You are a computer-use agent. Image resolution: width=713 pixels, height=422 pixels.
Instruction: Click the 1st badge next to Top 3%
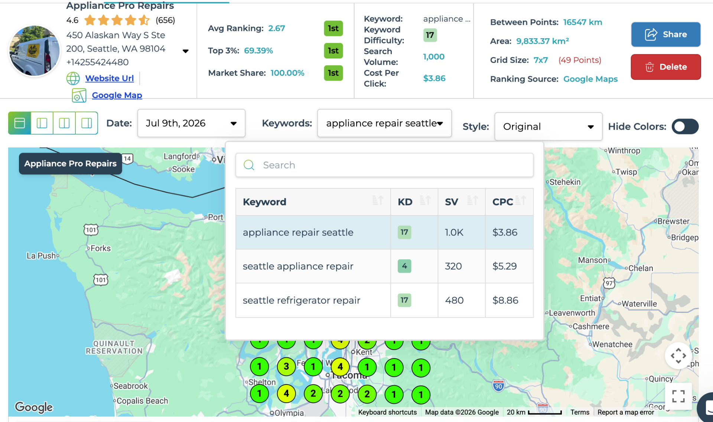[x=333, y=51]
